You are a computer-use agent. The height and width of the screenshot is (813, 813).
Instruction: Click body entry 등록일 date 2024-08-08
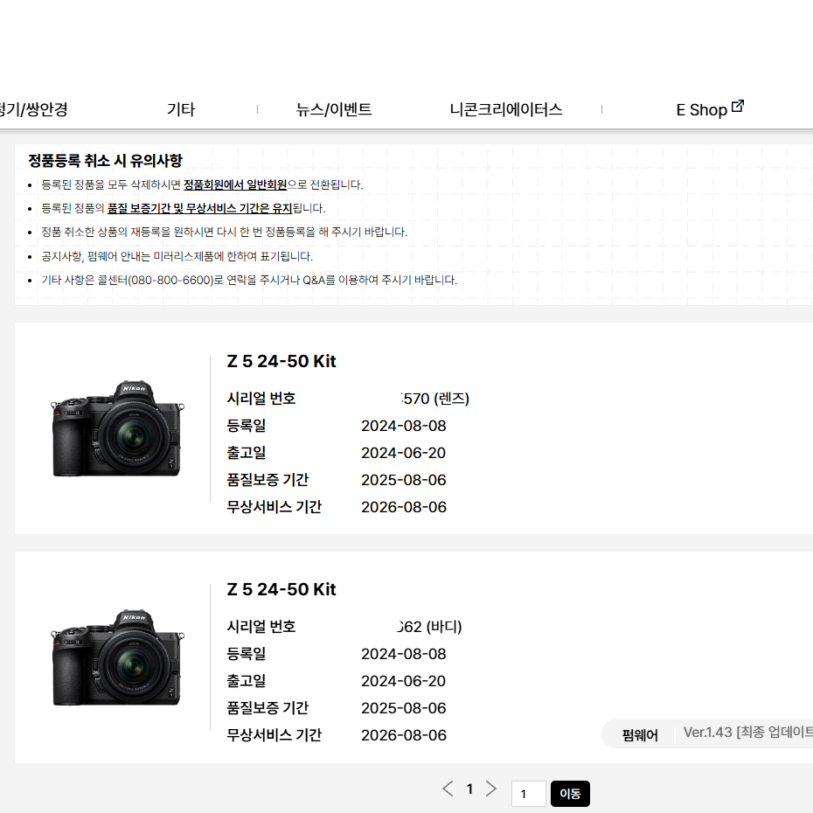coord(403,655)
